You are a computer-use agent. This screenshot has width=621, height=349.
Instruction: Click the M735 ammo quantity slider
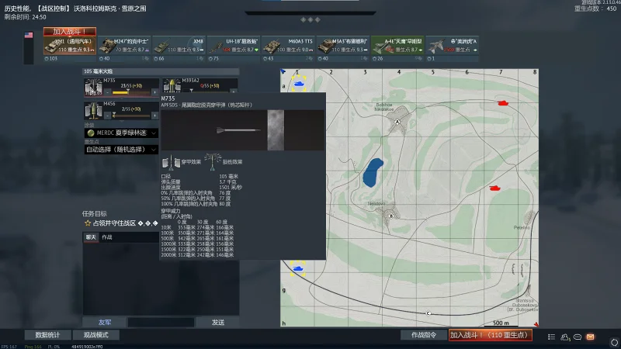click(131, 92)
